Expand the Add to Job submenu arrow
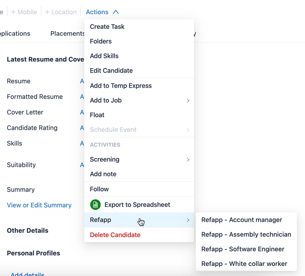 (188, 100)
